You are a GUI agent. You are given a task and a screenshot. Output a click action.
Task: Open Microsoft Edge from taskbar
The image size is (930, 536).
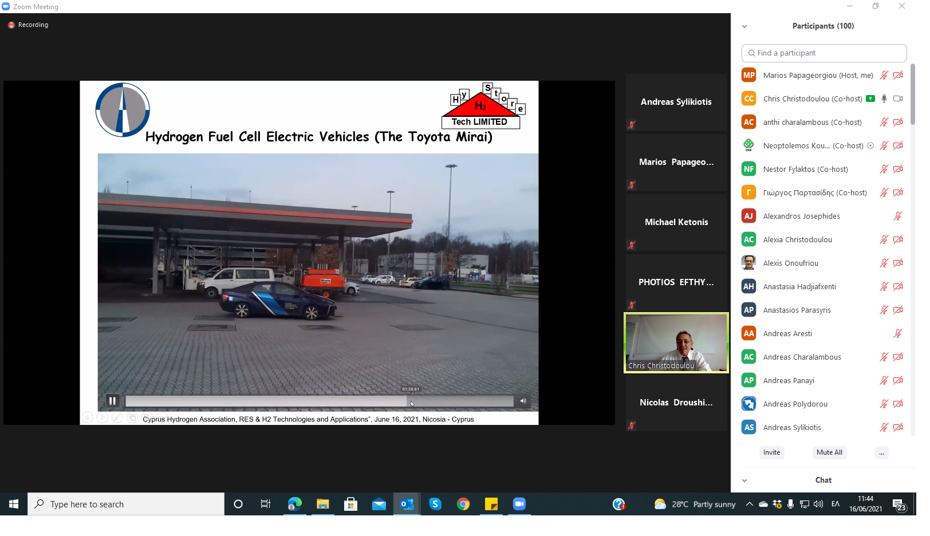tap(294, 504)
